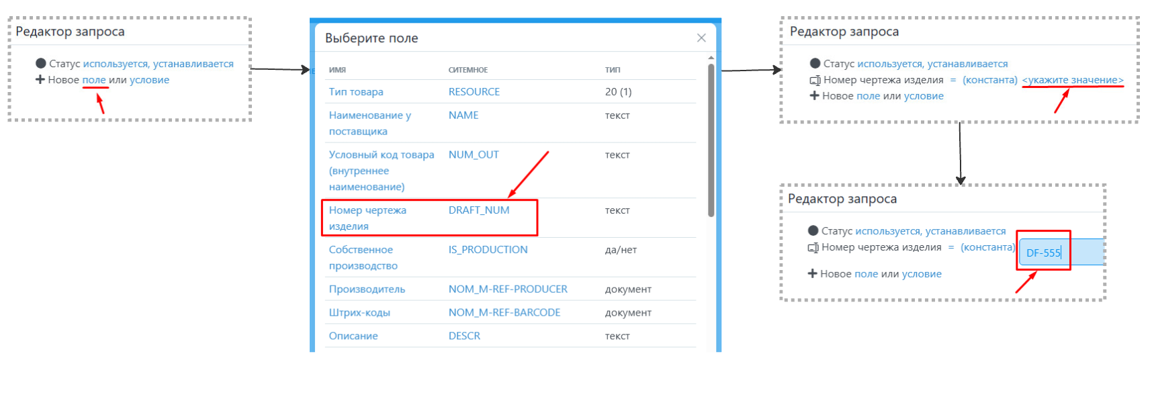Click the field list vertical scrollbar thumb
The image size is (1152, 399).
point(711,141)
